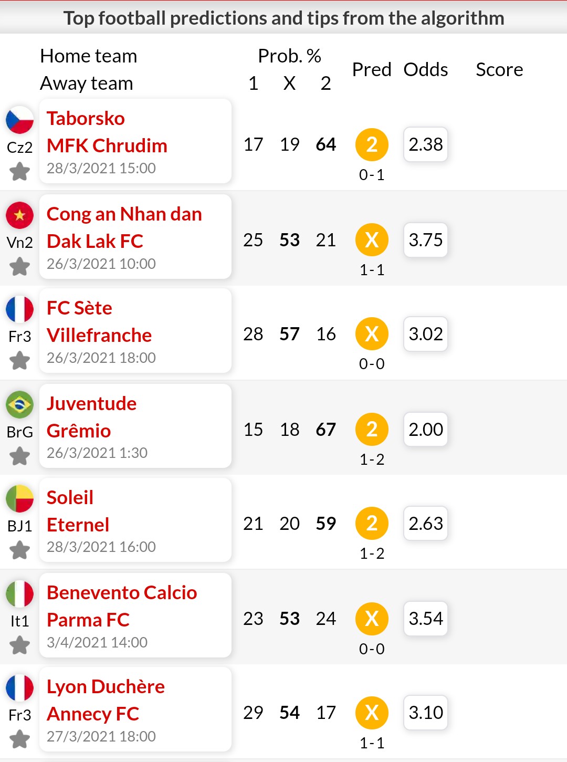This screenshot has width=567, height=762.
Task: Toggle favorite star for Taborsko match
Action: coord(20,171)
